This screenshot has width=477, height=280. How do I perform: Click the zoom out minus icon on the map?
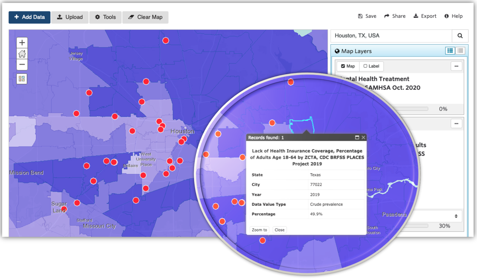point(22,65)
